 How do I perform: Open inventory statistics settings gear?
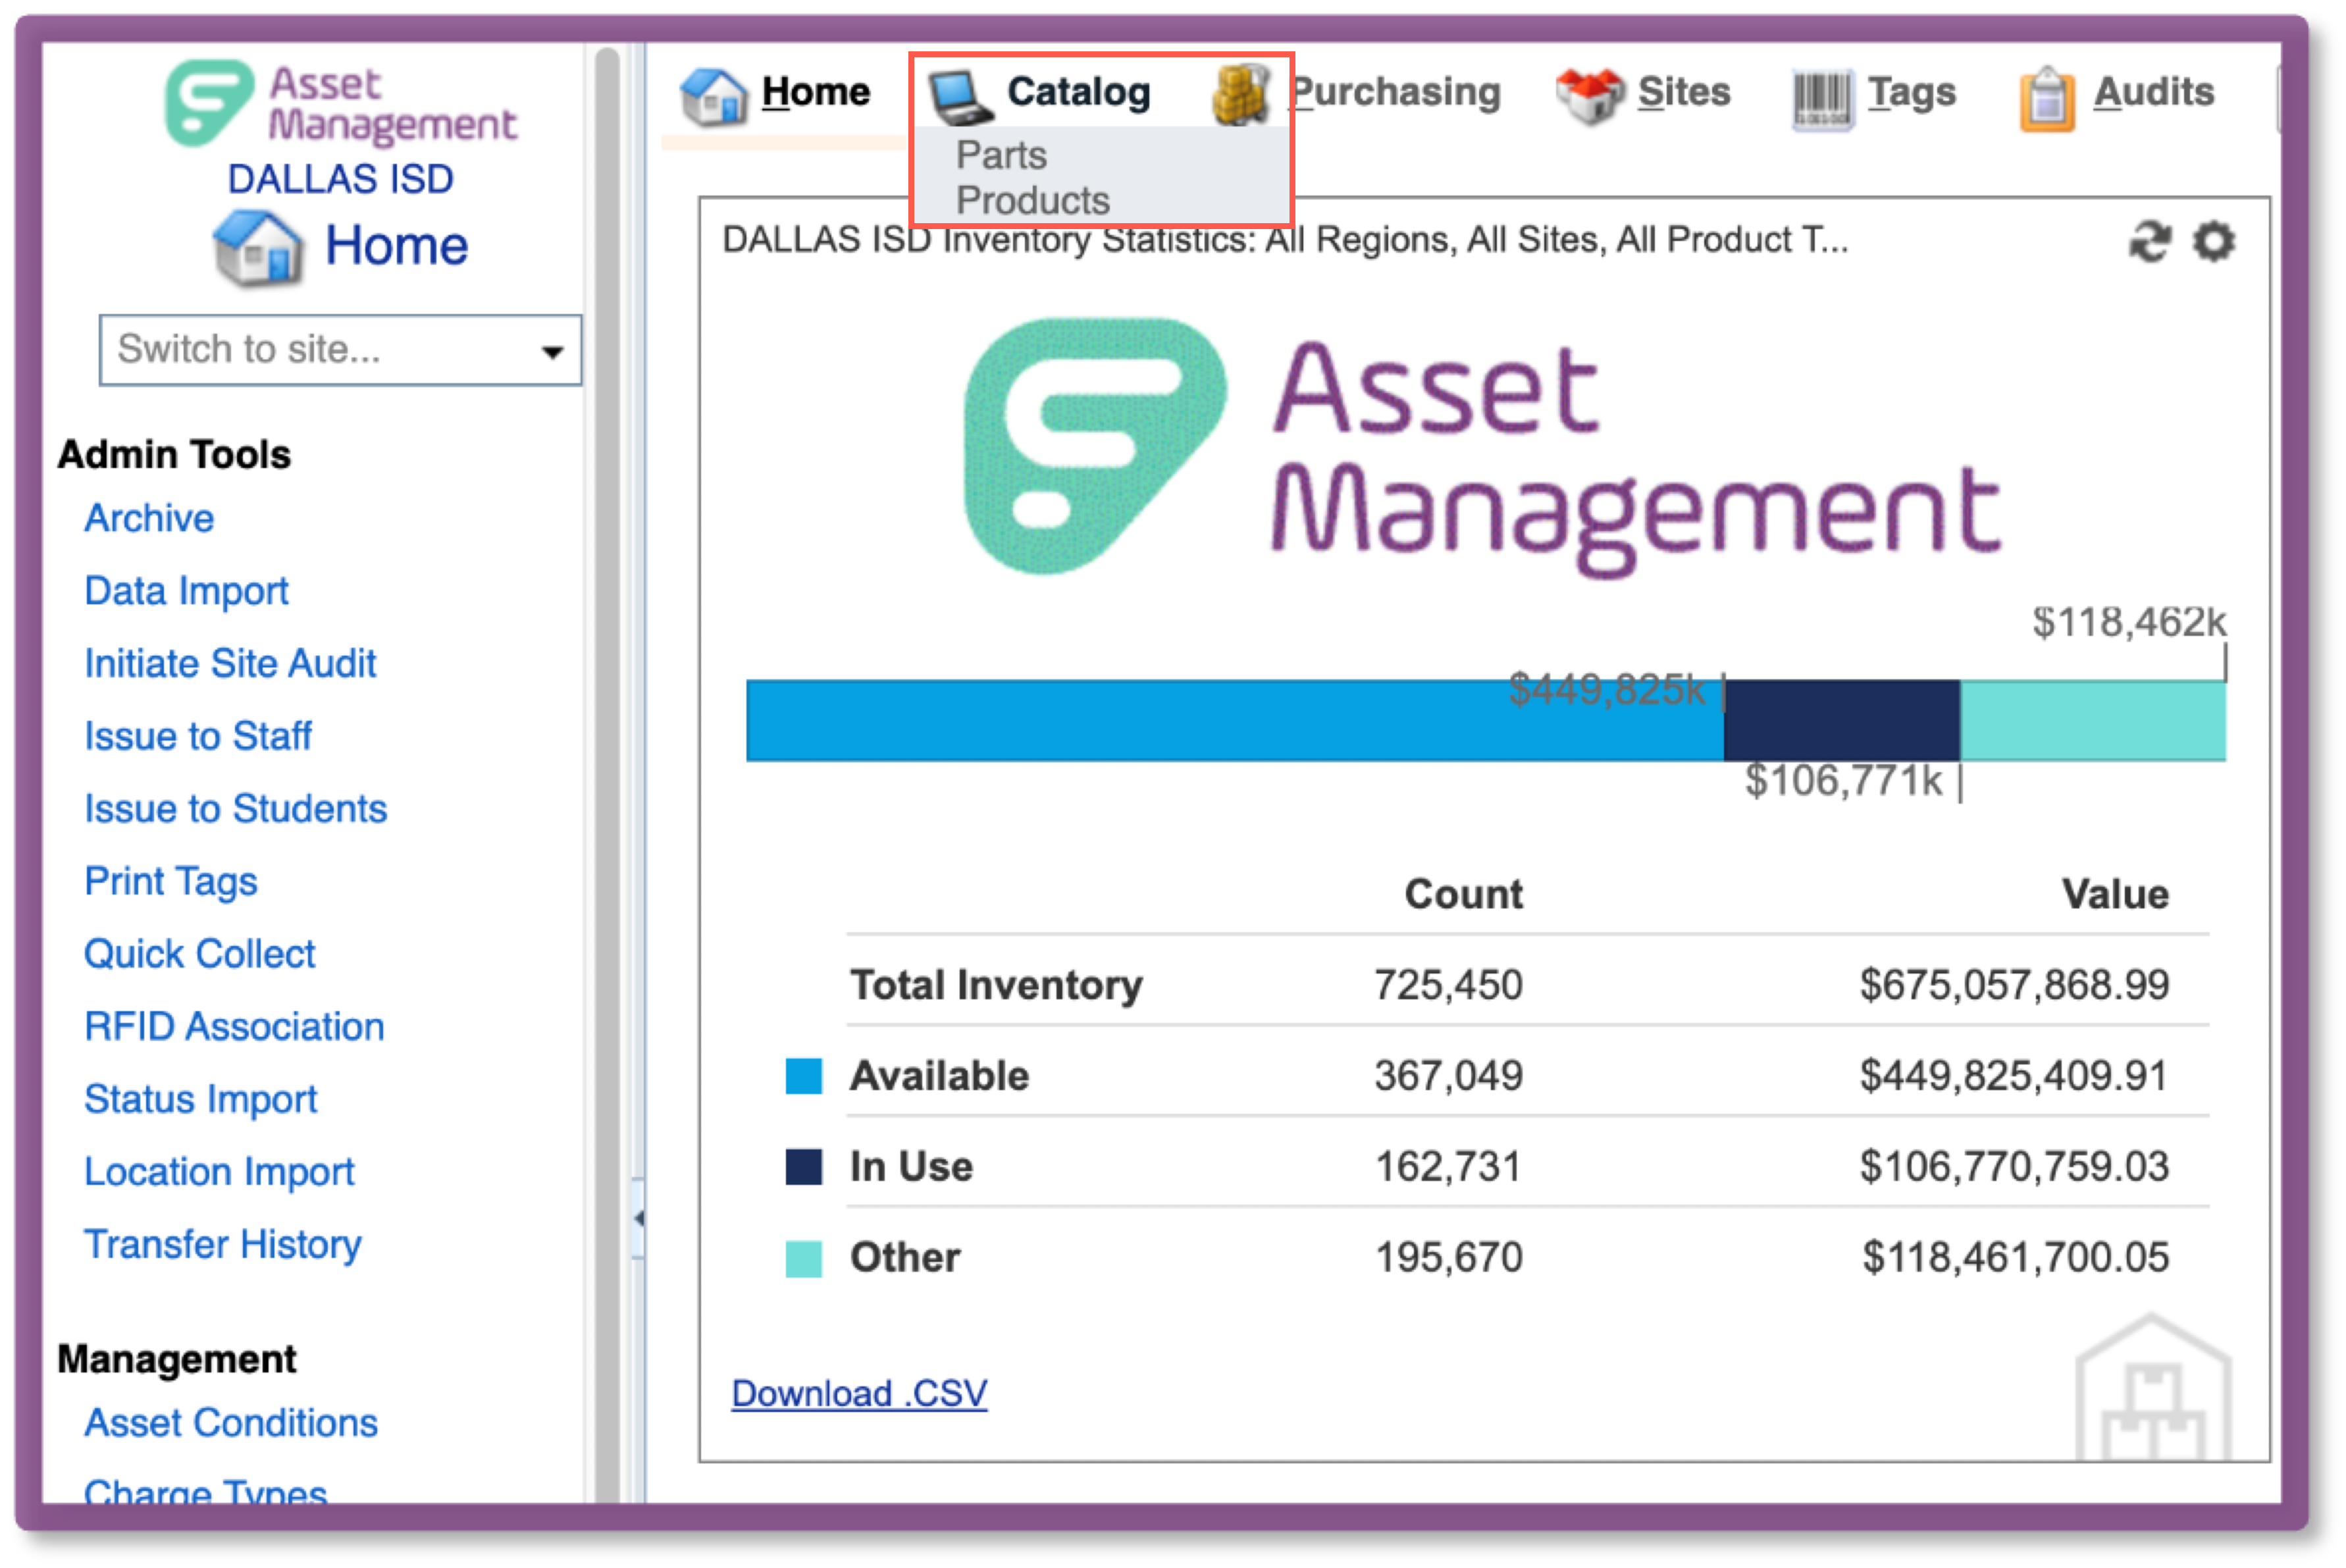coord(2213,241)
